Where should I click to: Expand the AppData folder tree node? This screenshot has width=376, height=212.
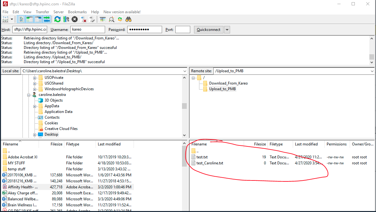(x=35, y=106)
